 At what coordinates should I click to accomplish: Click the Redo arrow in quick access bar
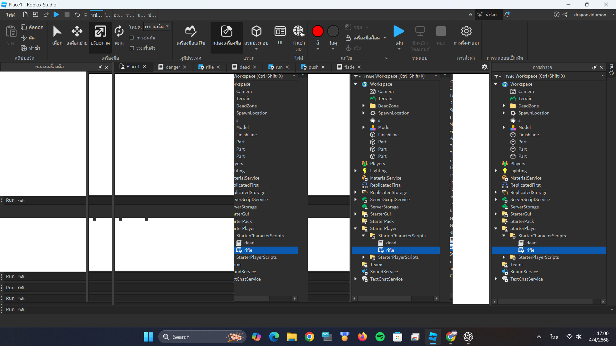pos(46,15)
